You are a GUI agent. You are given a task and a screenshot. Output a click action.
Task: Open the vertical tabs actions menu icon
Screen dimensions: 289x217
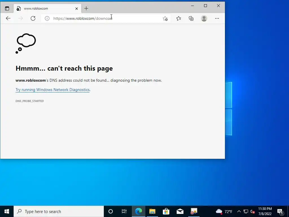pyautogui.click(x=7, y=8)
